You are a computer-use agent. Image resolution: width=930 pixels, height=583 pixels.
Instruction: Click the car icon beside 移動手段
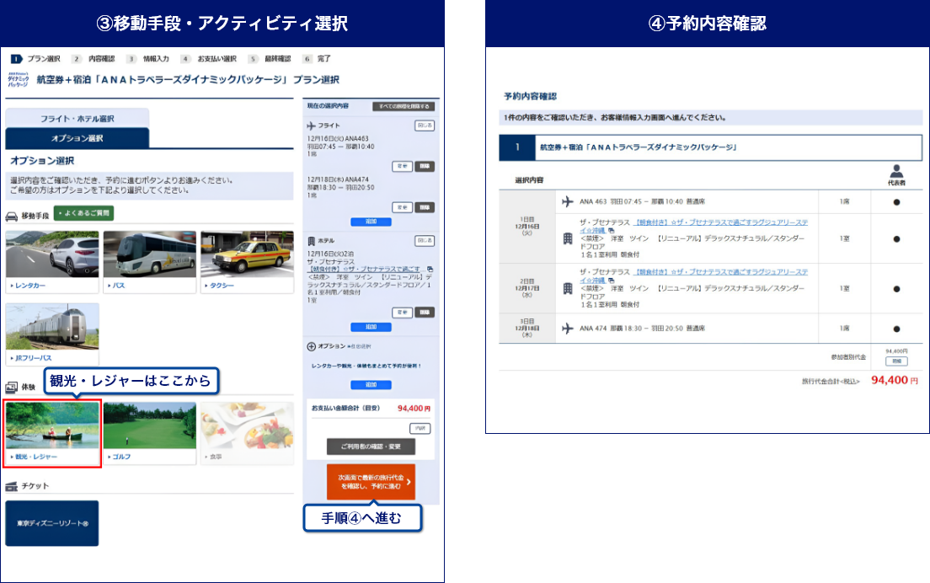(13, 216)
